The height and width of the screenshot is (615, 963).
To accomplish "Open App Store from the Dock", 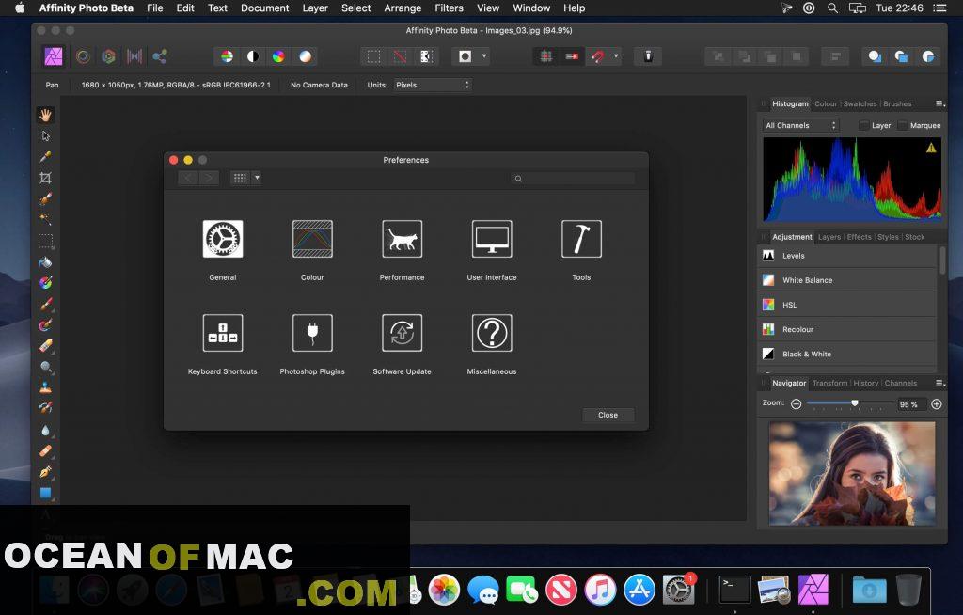I will coord(639,591).
